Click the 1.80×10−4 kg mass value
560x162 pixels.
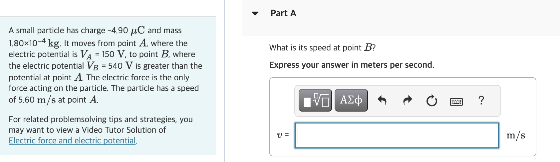[34, 43]
